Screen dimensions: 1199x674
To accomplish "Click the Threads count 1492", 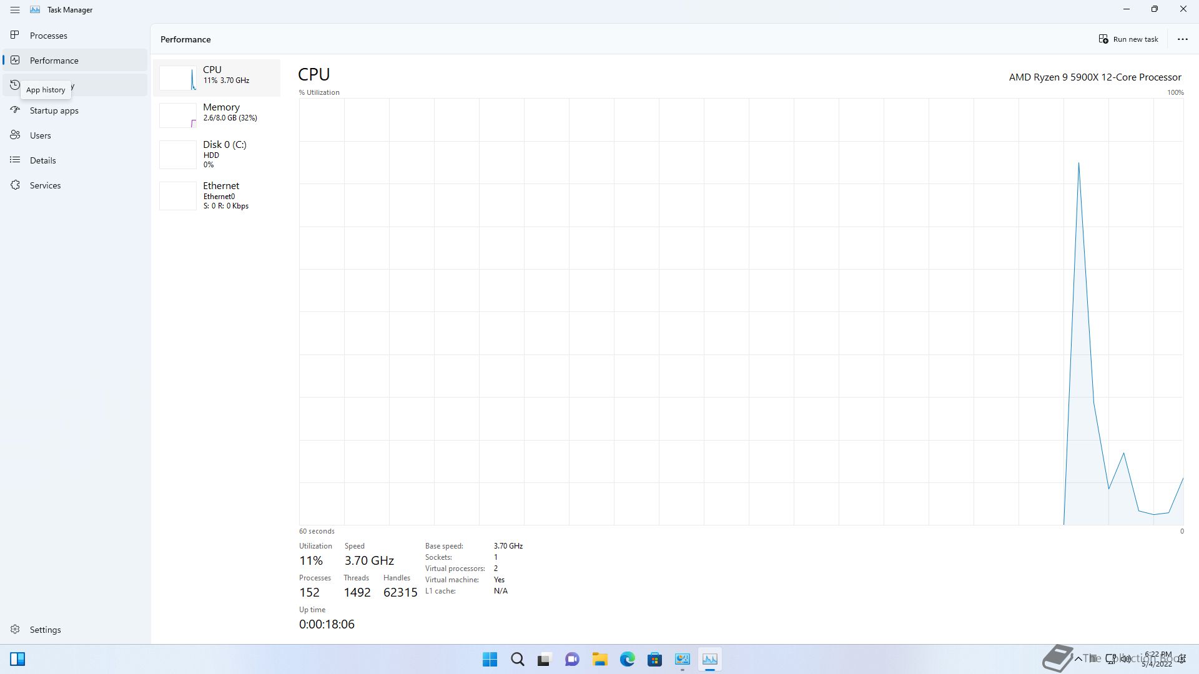I will (x=357, y=592).
